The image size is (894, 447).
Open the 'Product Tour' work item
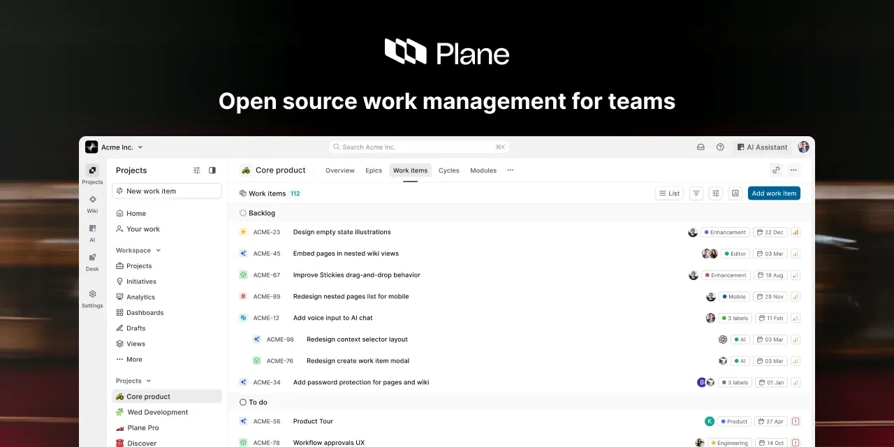click(313, 421)
